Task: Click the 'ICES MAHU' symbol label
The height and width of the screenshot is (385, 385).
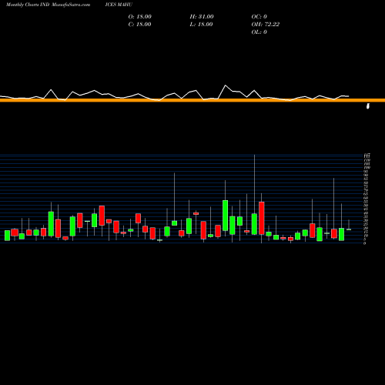Action: click(x=119, y=5)
